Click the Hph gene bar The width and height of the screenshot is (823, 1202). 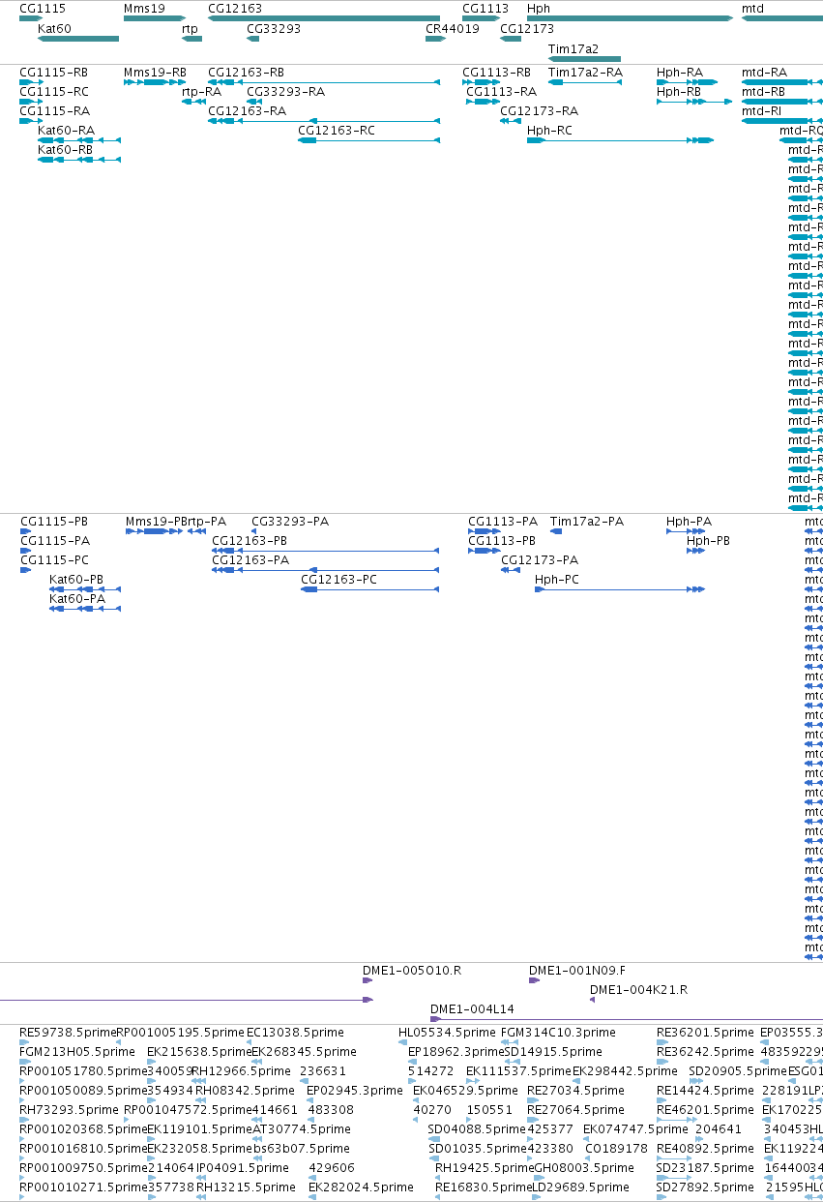(630, 18)
